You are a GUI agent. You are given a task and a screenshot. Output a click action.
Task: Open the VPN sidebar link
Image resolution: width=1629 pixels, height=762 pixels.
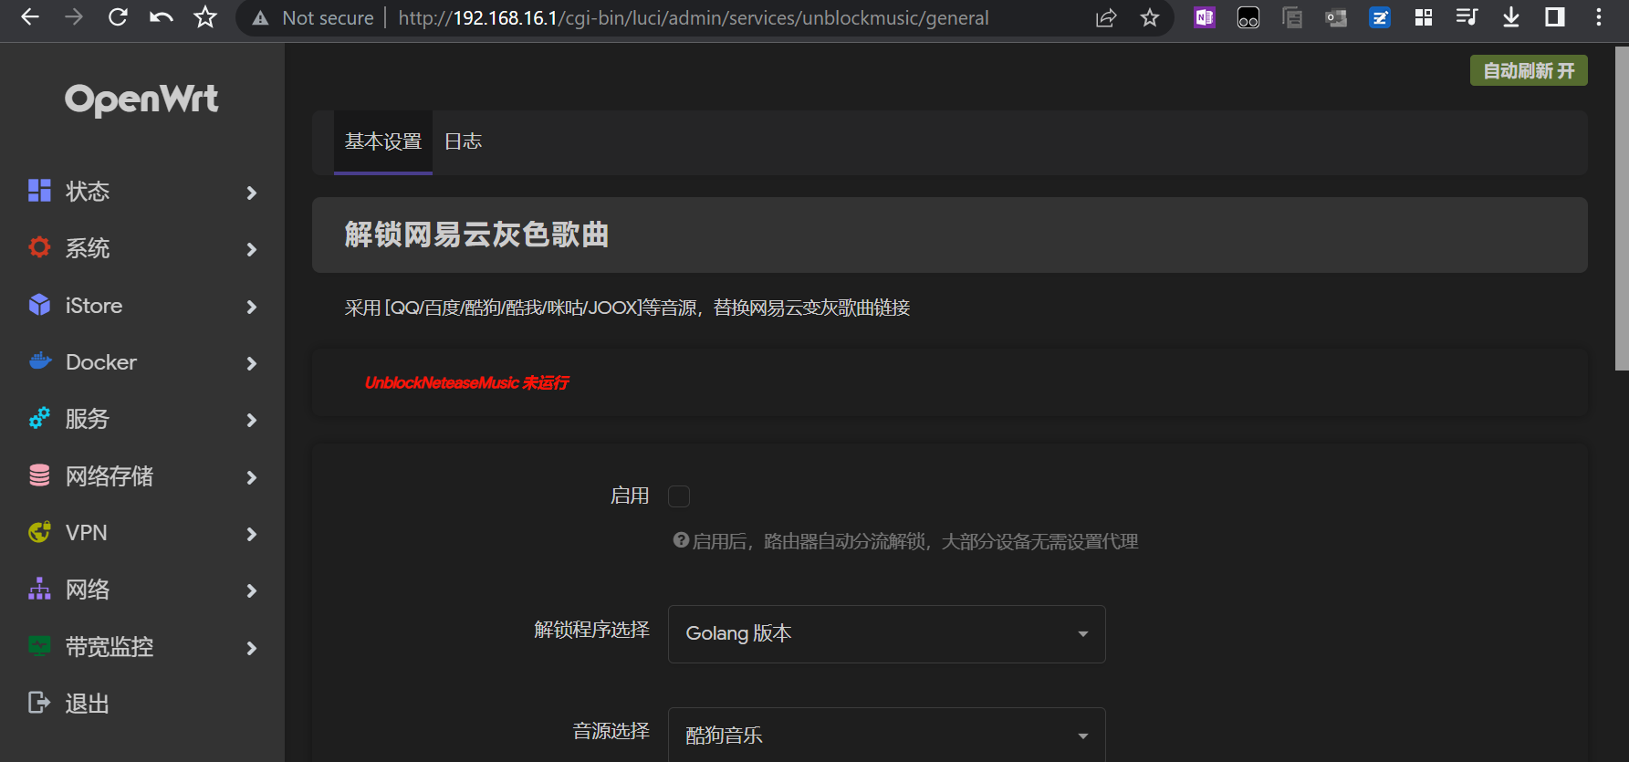87,533
